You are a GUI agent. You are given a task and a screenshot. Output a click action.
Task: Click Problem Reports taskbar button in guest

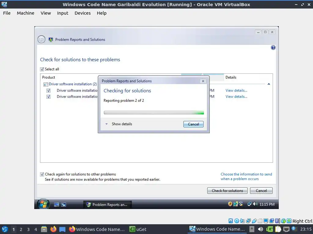107,204
